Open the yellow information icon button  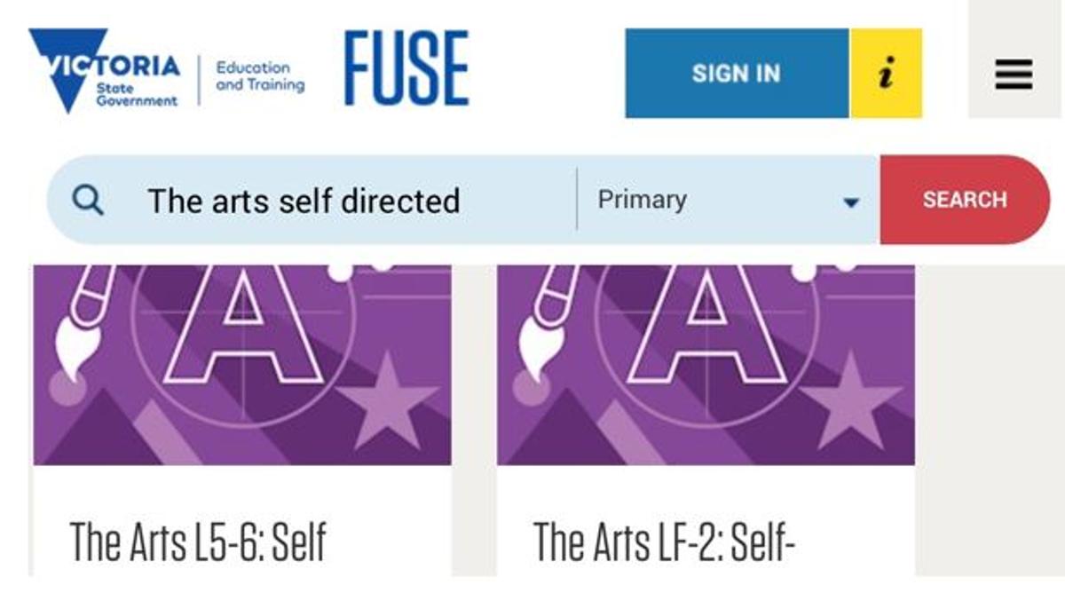click(886, 73)
